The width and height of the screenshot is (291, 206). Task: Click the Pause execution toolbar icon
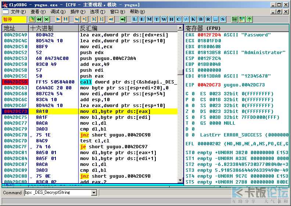tap(65, 19)
